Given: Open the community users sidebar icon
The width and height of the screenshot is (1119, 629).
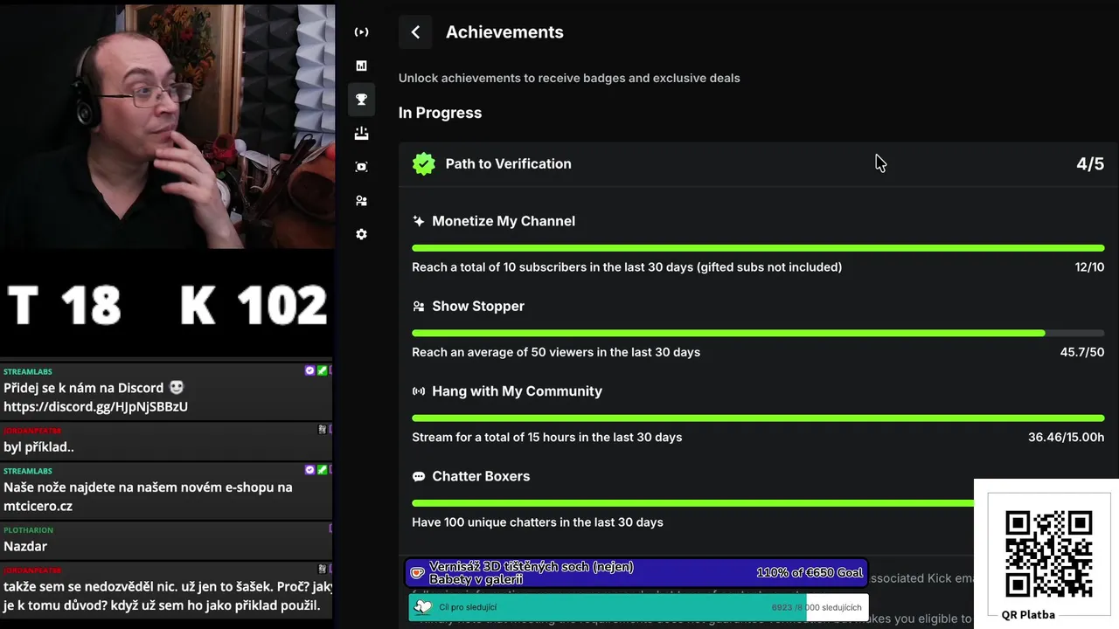Looking at the screenshot, I should (361, 201).
